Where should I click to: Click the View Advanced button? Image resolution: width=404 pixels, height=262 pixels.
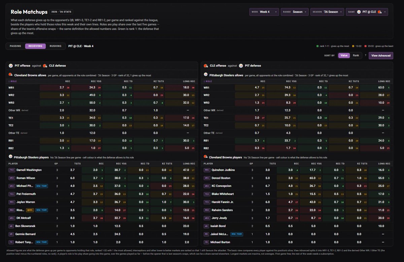click(381, 56)
